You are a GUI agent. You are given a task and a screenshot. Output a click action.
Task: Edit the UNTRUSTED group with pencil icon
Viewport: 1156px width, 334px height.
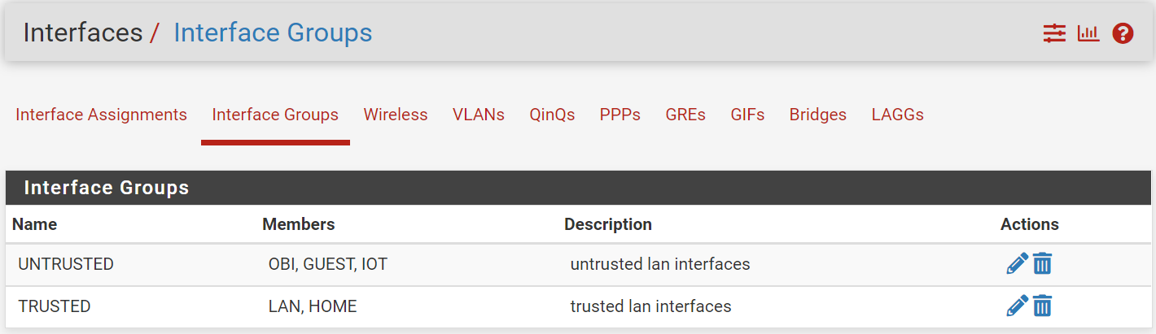click(x=1017, y=263)
